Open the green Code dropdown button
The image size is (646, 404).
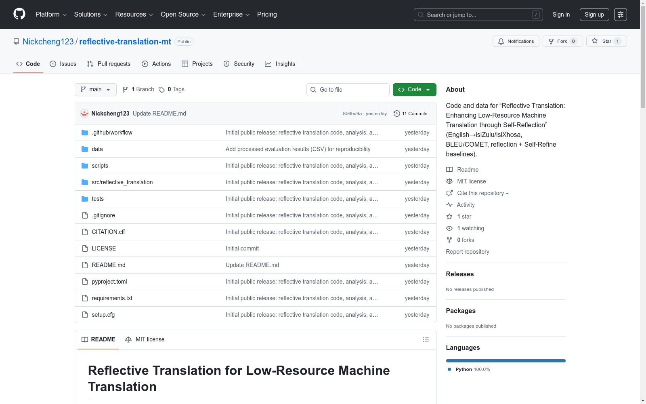coord(414,90)
